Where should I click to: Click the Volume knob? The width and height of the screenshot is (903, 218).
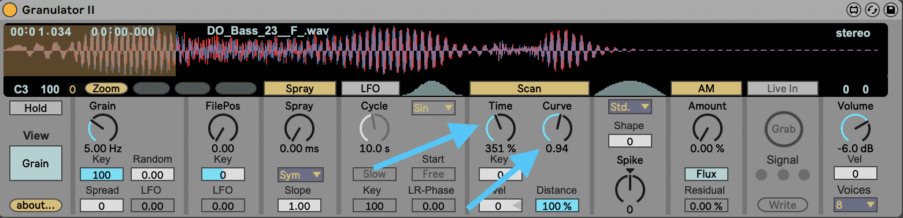coord(855,128)
